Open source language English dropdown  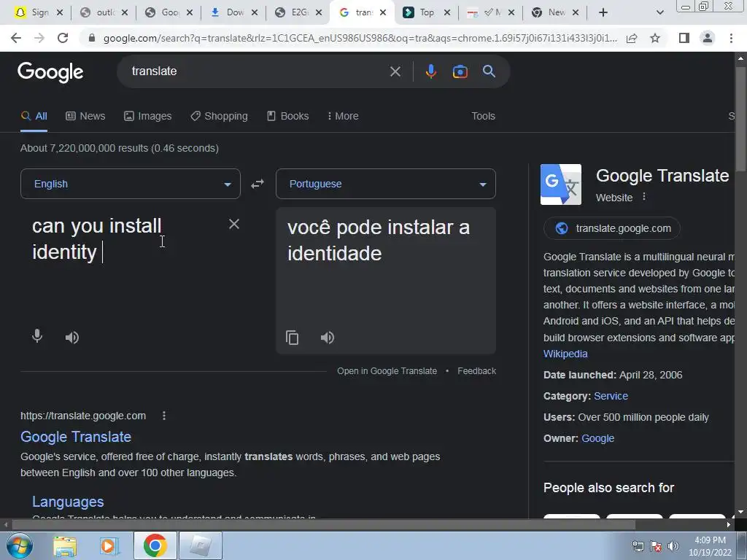point(131,184)
